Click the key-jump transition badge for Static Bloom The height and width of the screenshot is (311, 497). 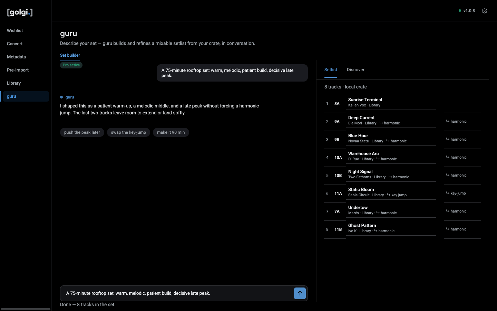[x=456, y=193]
